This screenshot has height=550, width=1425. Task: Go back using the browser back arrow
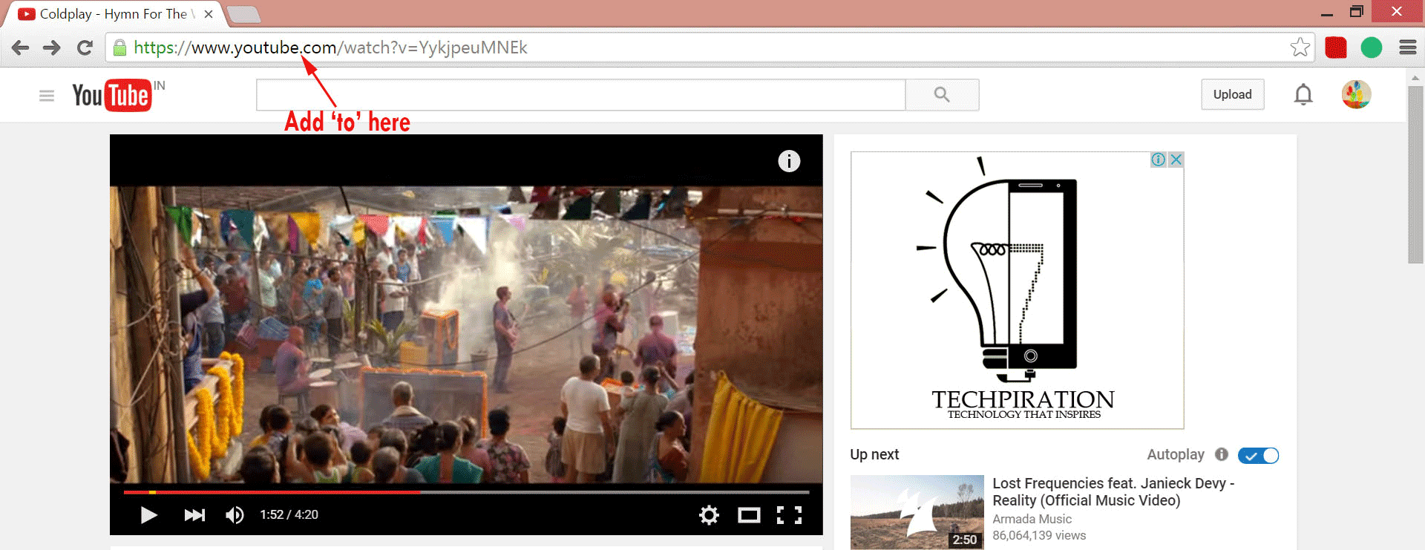coord(21,48)
